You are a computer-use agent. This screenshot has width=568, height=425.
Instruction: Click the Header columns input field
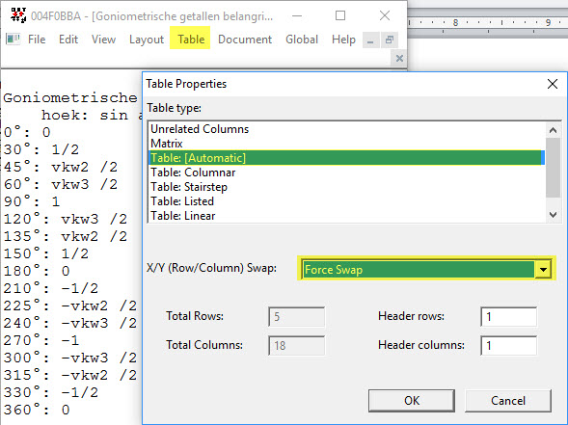tap(508, 345)
